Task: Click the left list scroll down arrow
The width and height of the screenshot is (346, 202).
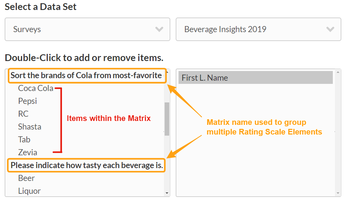Action: click(167, 193)
